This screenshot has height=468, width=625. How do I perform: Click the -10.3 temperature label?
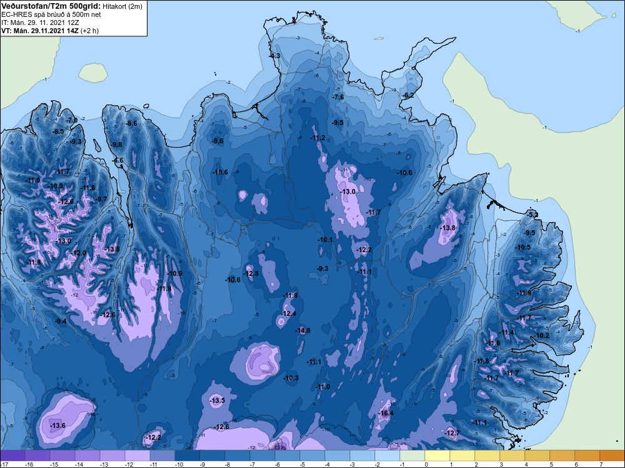coord(291,379)
